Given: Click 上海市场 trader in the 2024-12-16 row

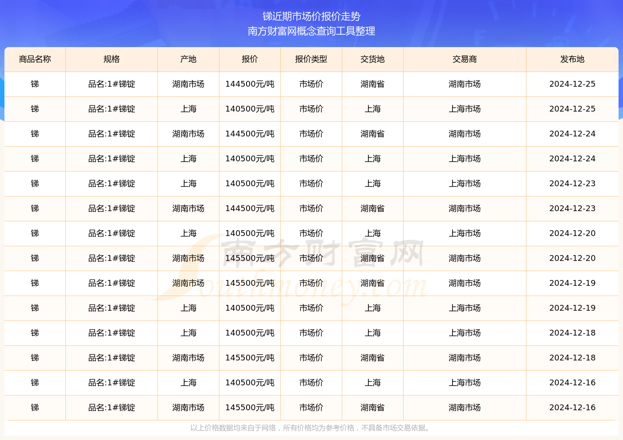Looking at the screenshot, I should point(465,383).
